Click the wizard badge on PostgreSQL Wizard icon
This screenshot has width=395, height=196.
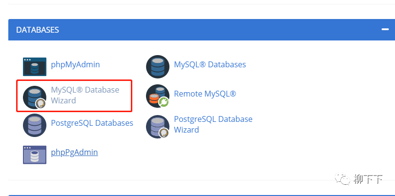(164, 133)
